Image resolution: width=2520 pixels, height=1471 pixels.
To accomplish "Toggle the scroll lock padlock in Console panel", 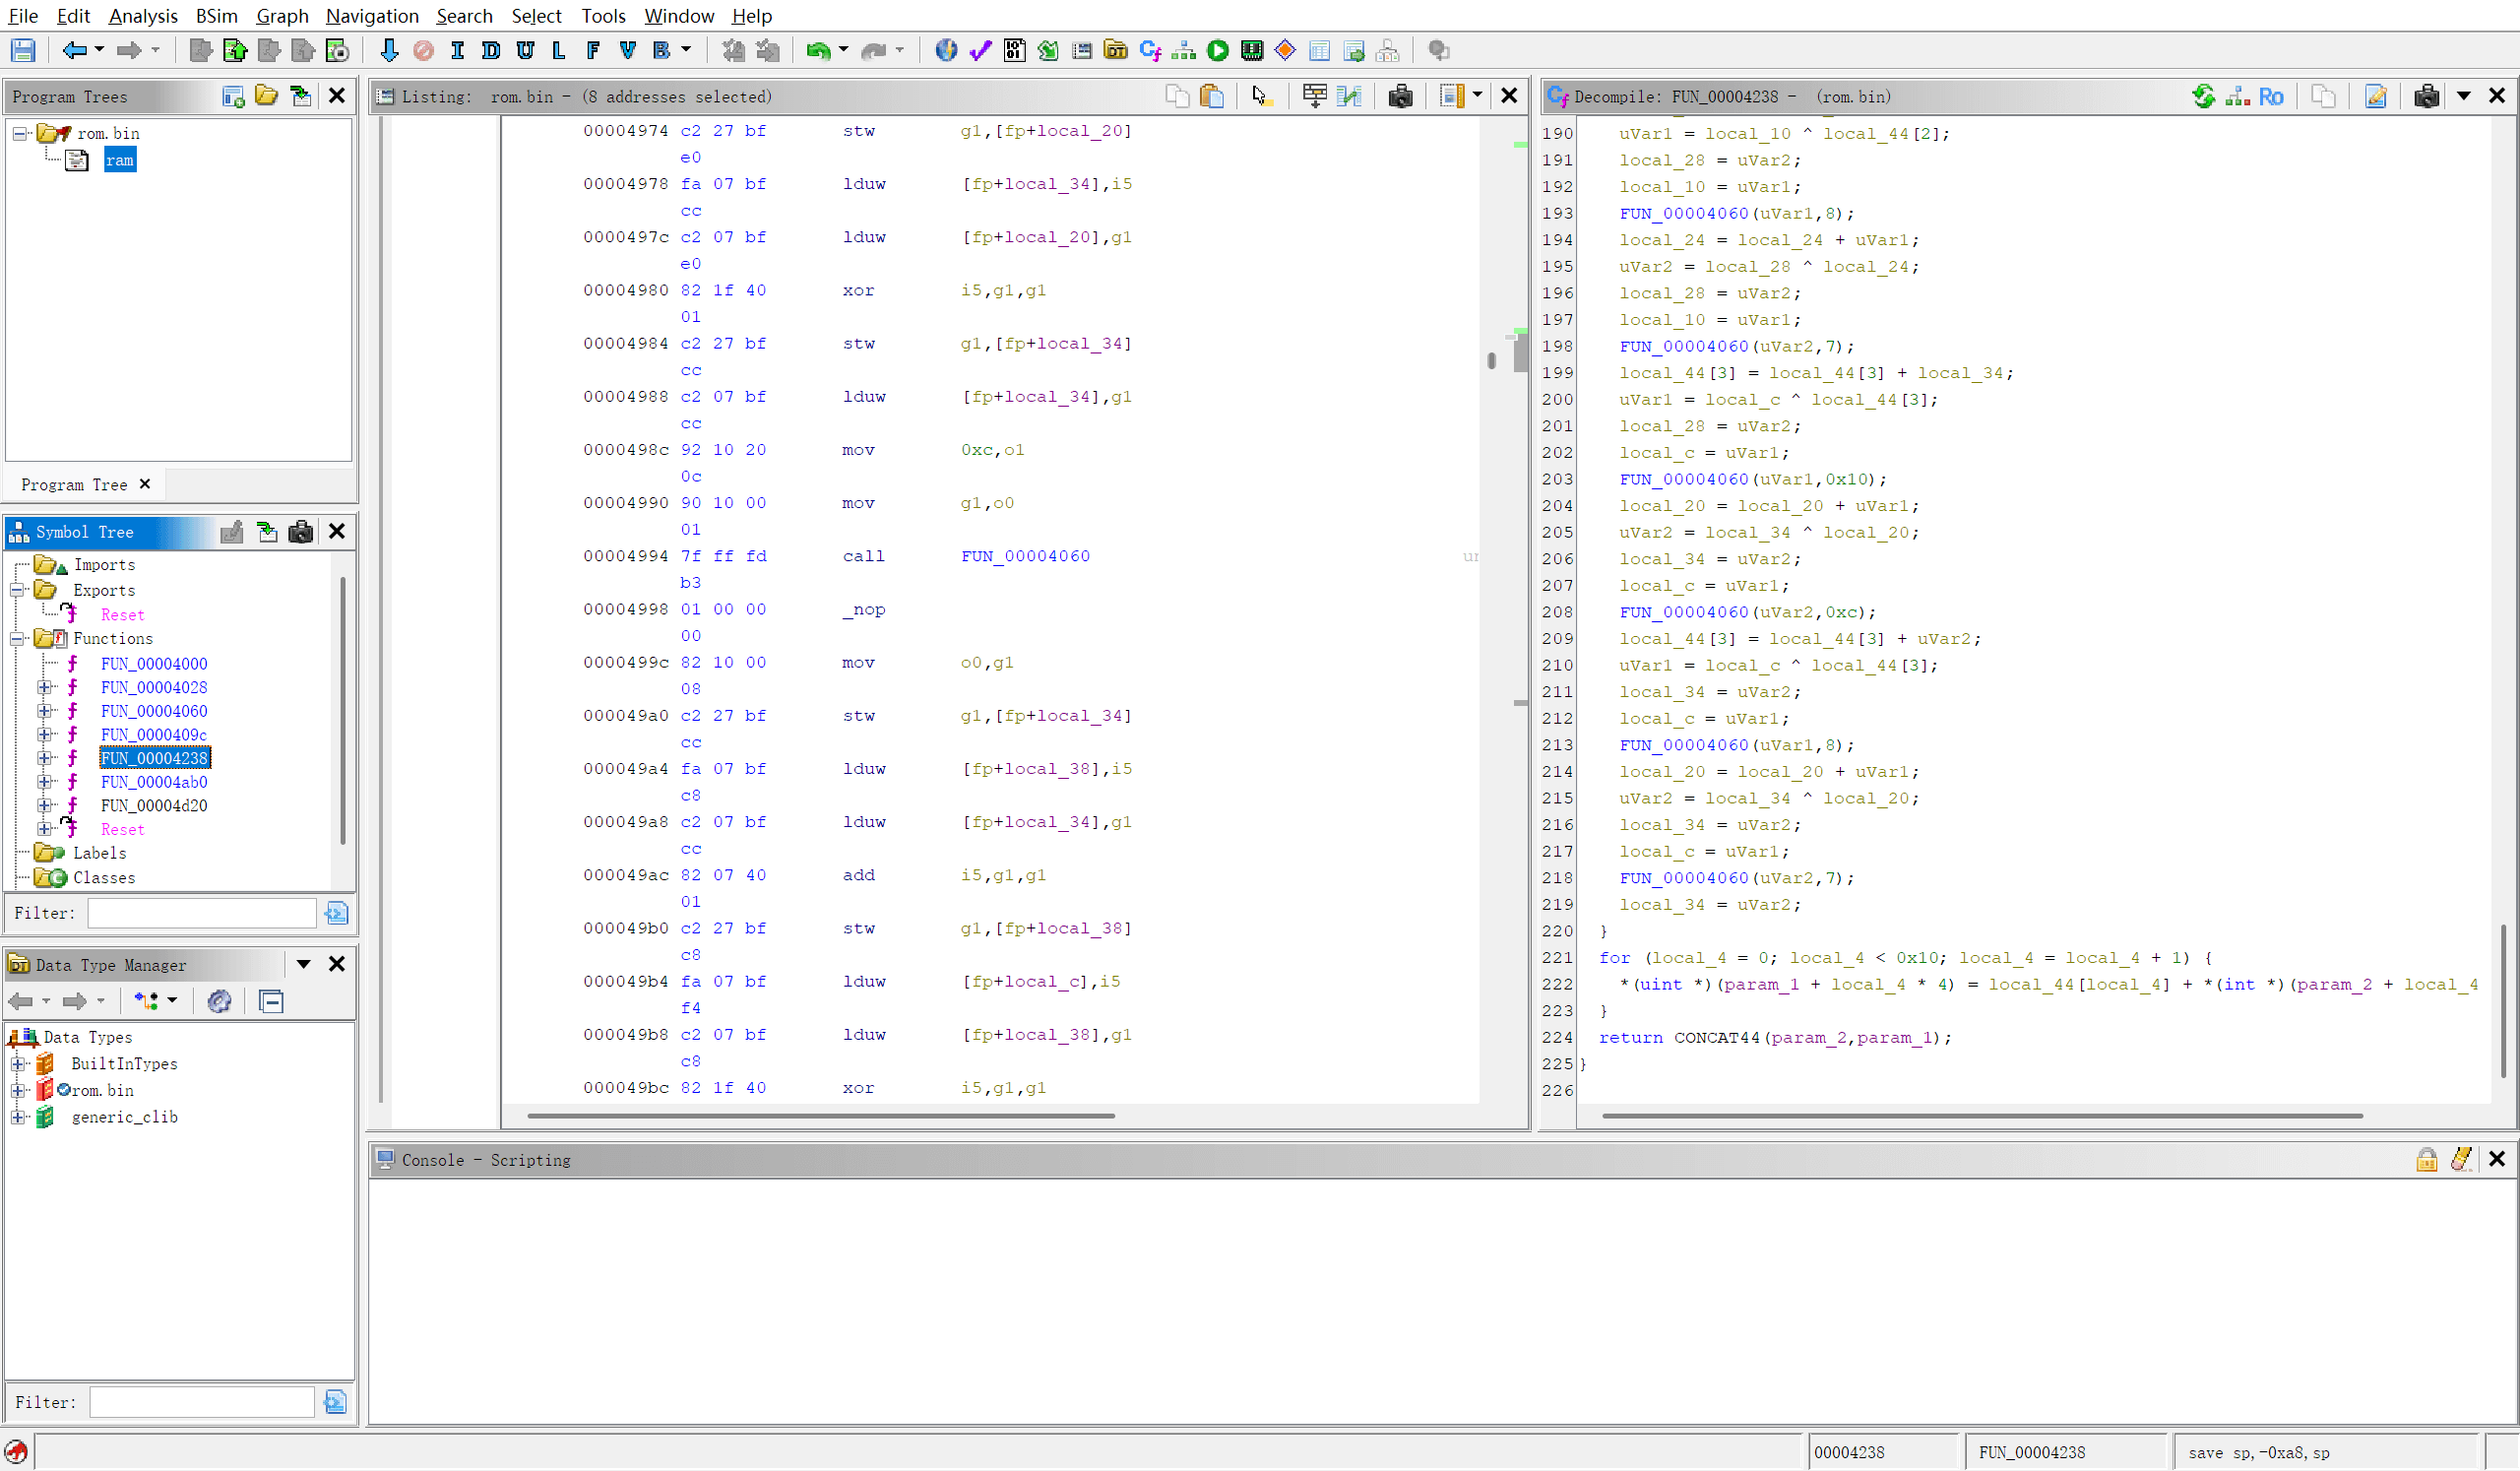I will [2427, 1159].
